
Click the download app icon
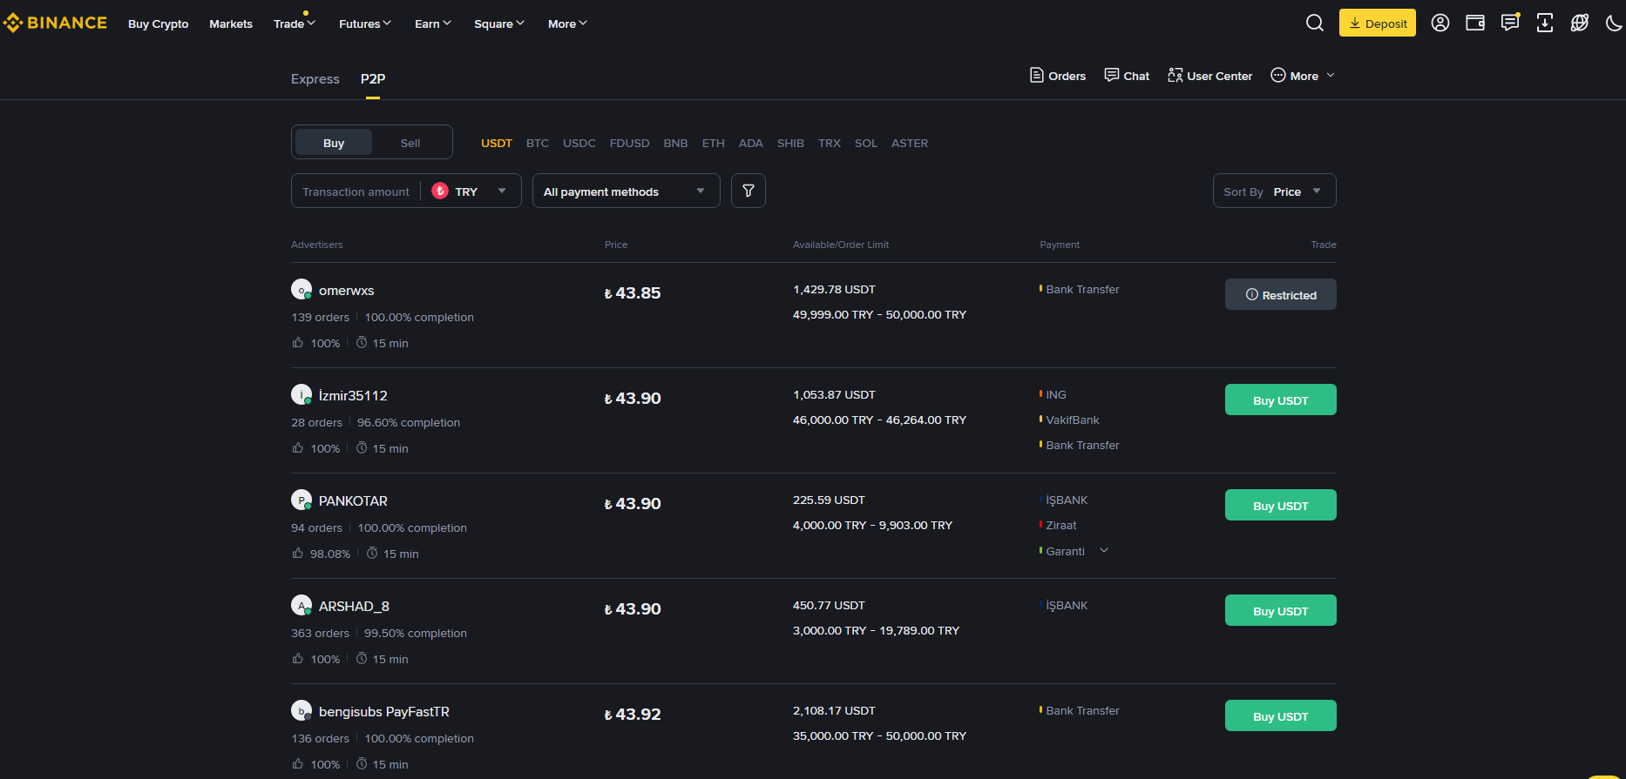point(1545,24)
